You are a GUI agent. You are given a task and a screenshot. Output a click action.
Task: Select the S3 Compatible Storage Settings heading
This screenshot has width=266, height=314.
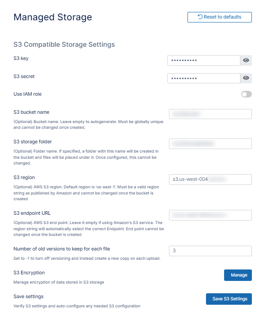pos(64,45)
